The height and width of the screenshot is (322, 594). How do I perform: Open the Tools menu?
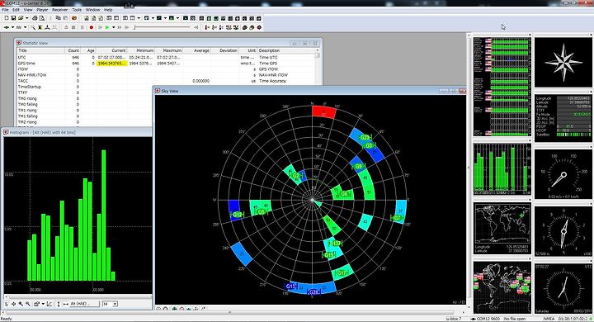point(77,9)
